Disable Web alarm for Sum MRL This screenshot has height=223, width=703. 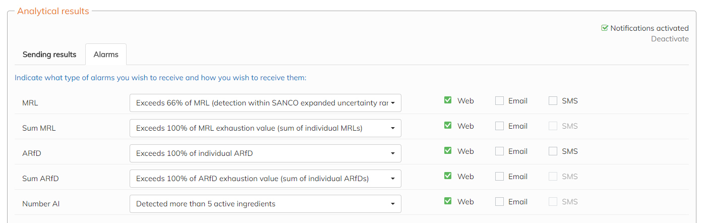coord(448,126)
